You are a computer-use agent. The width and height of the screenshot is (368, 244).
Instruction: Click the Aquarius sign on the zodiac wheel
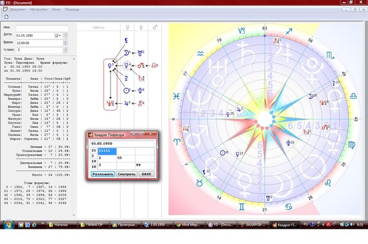pos(200,54)
